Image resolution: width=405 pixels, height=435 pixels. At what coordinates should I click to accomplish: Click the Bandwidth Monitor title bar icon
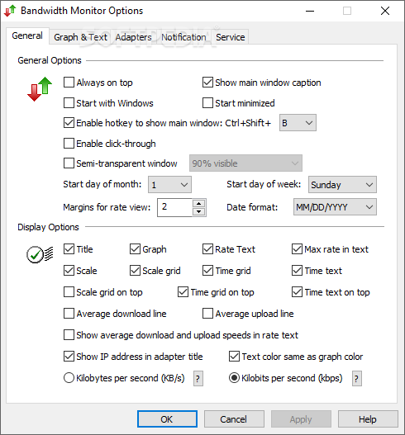click(10, 11)
